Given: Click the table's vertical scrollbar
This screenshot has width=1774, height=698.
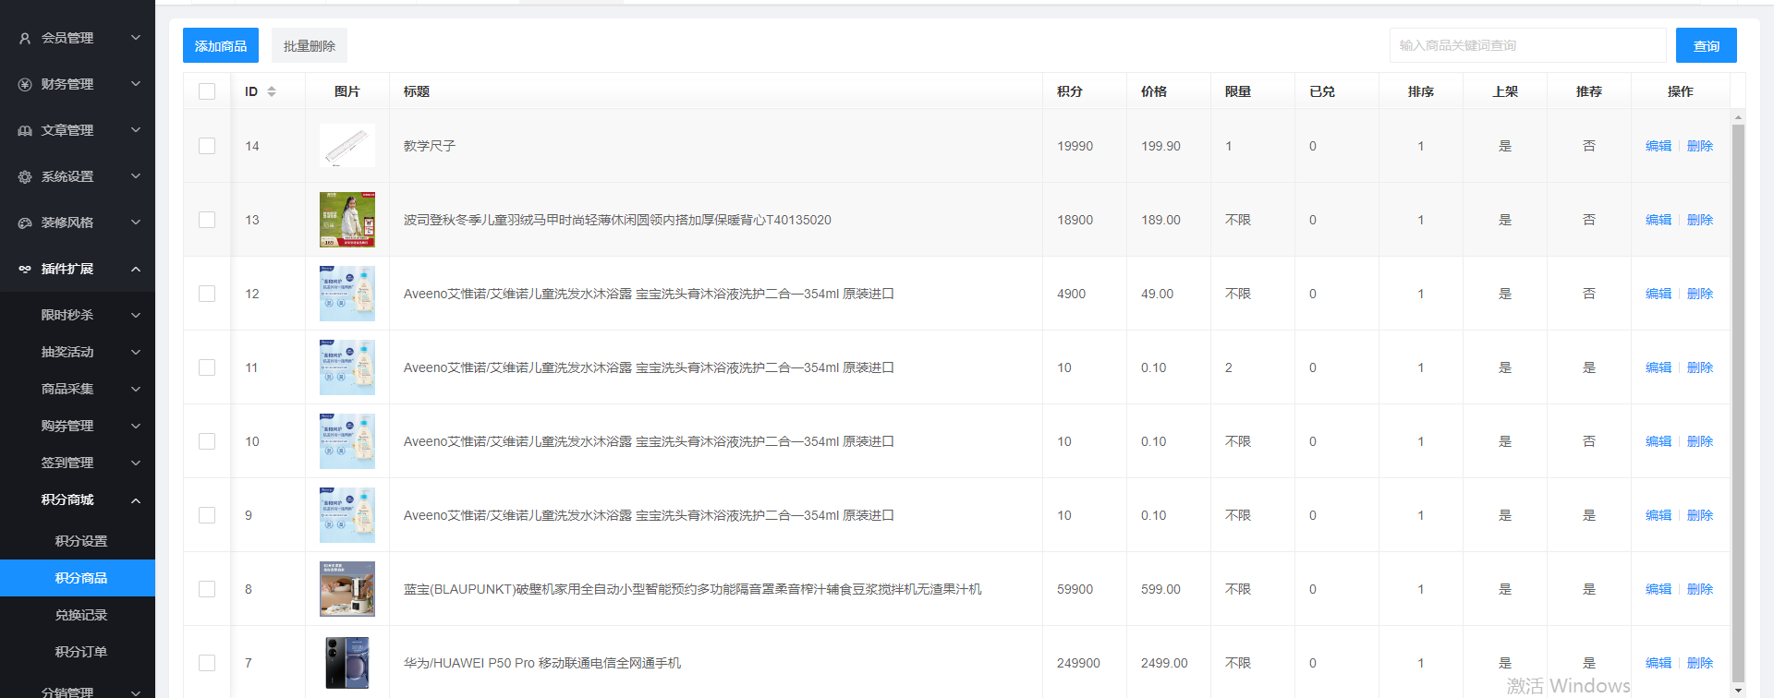Looking at the screenshot, I should click(1738, 397).
